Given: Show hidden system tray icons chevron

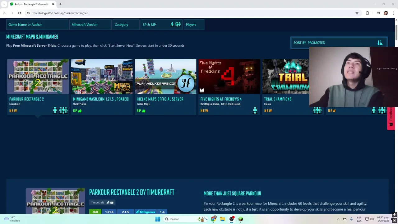Looking at the screenshot, I should coord(338,219).
